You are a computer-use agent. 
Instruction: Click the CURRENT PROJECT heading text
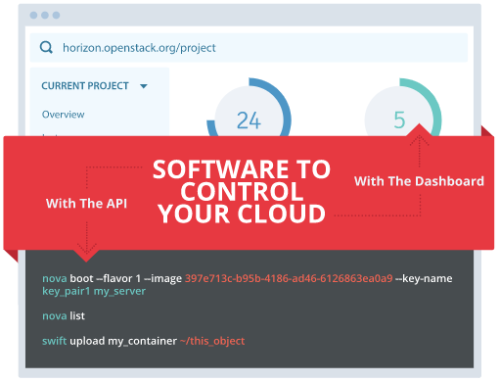pos(85,86)
